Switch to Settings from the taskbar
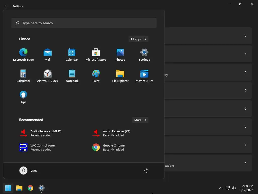258x194 pixels. coord(42,188)
